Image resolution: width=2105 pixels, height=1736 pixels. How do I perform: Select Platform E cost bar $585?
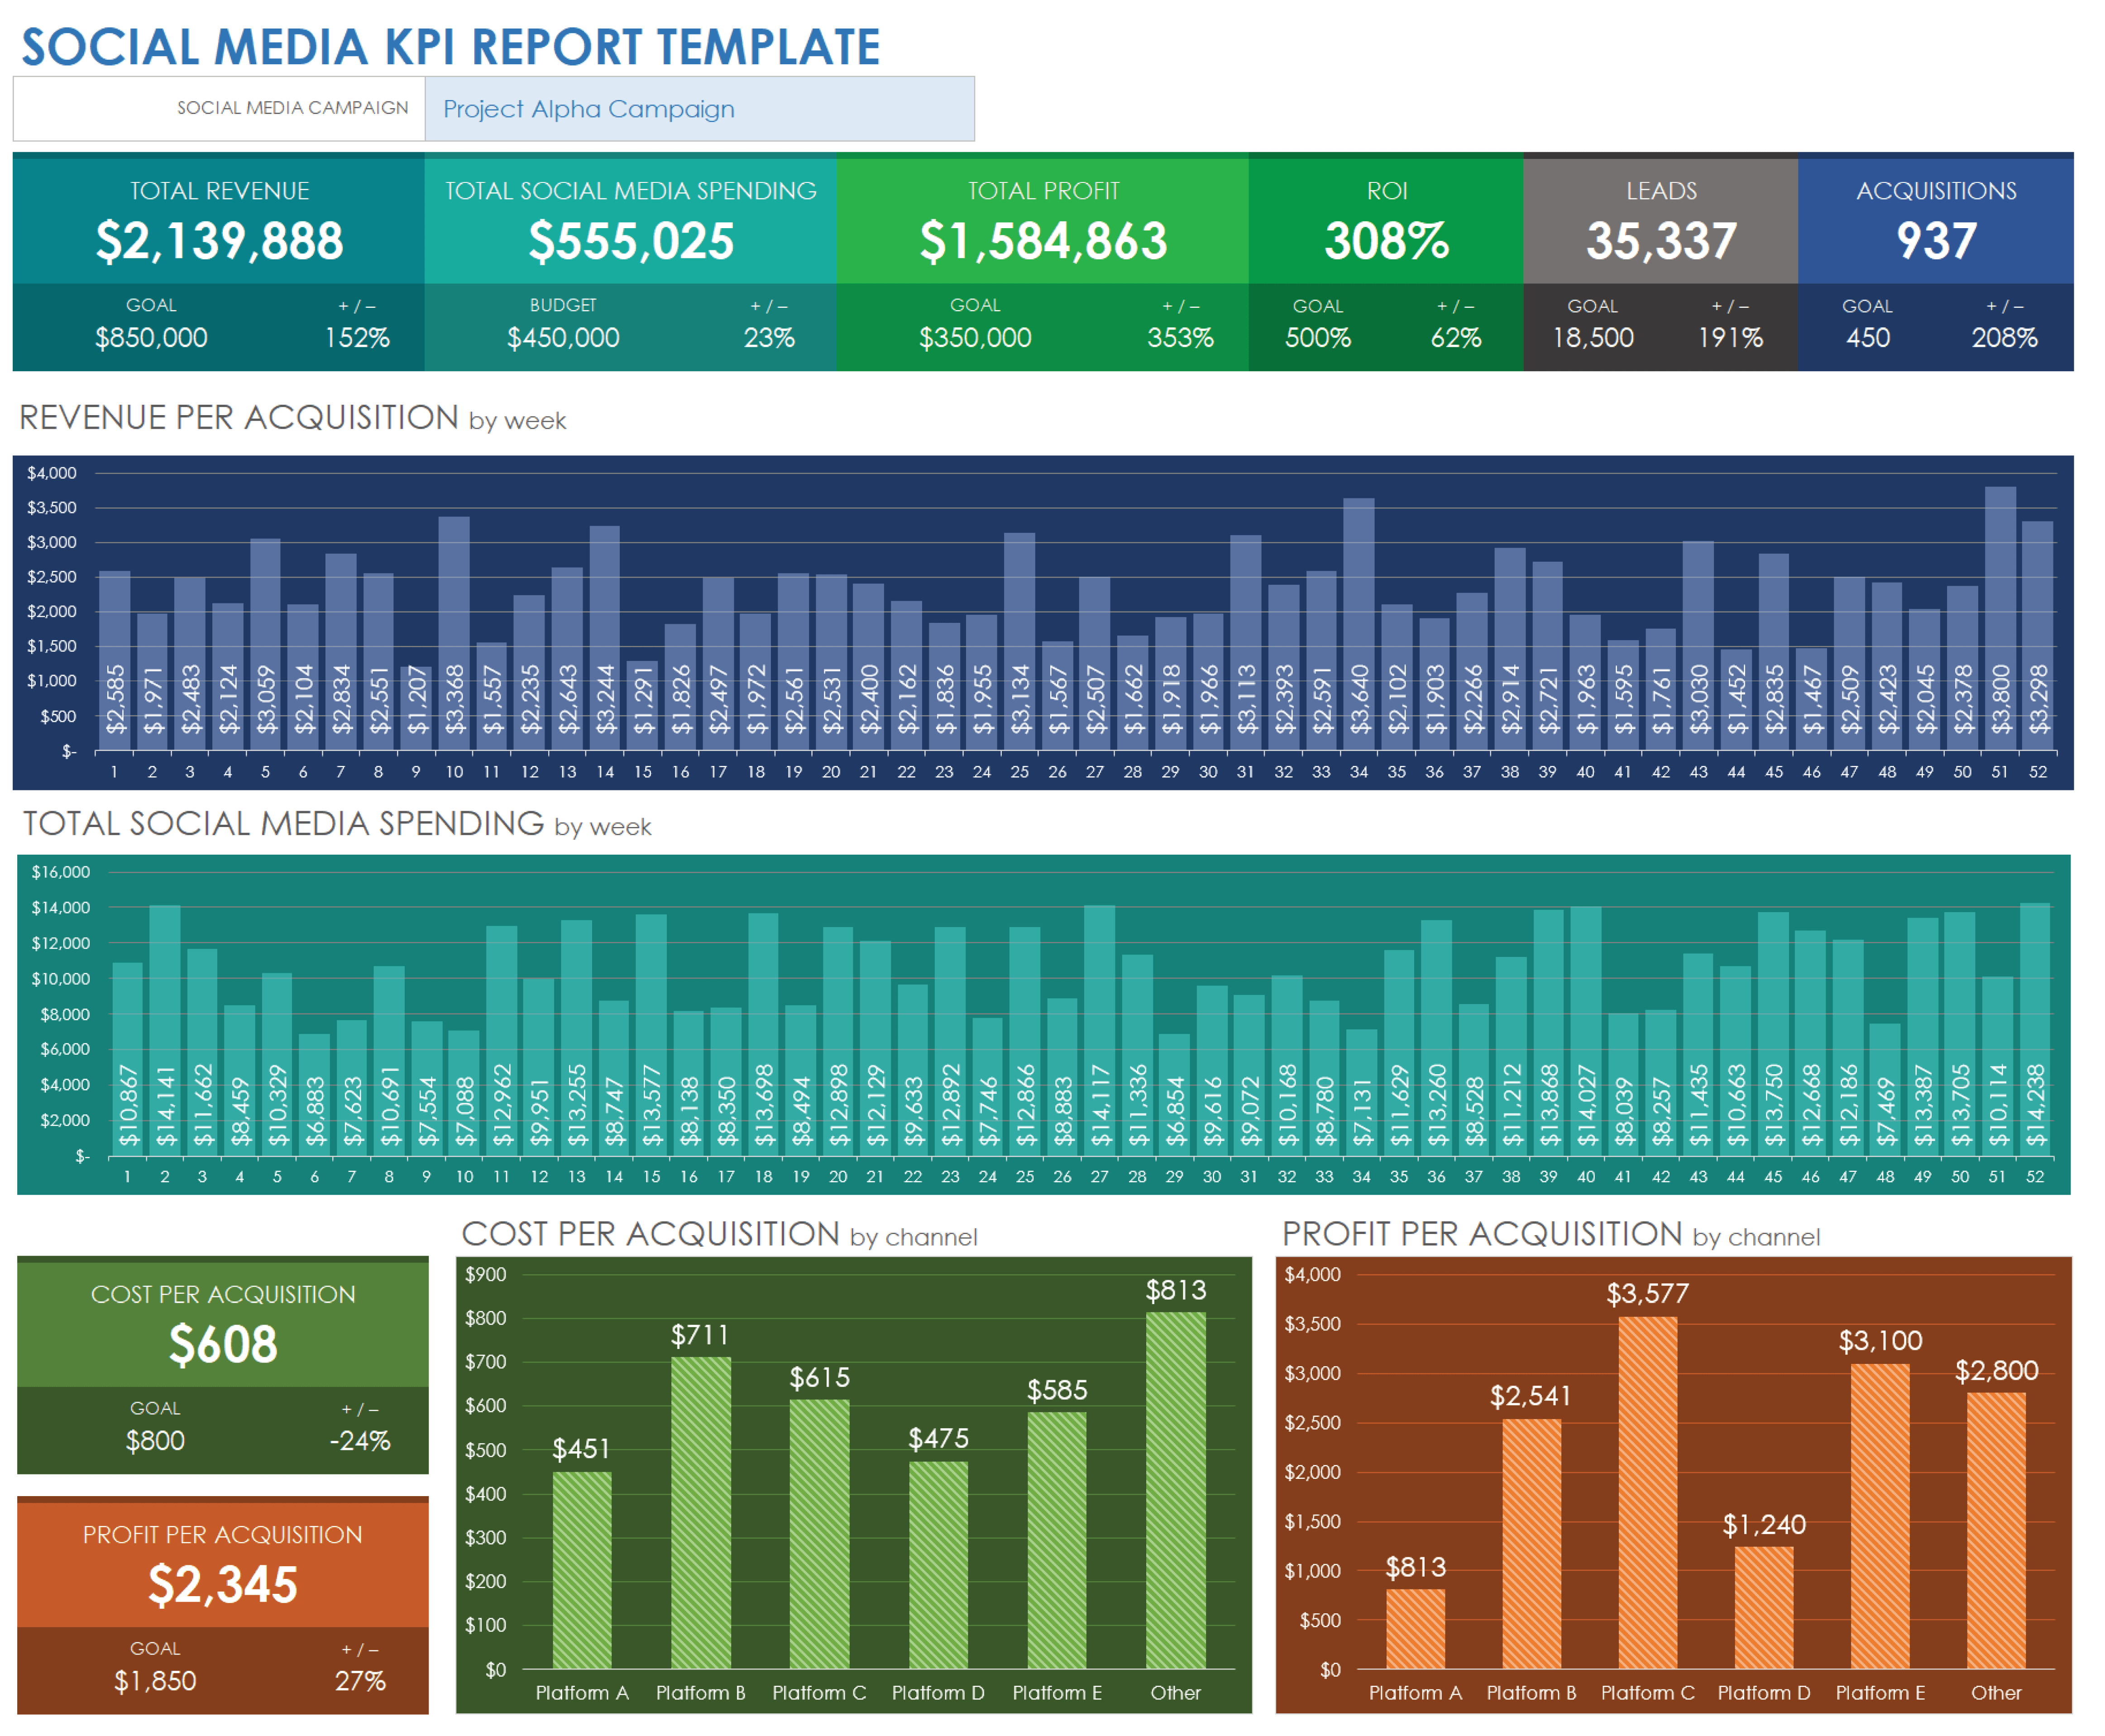point(1057,1540)
